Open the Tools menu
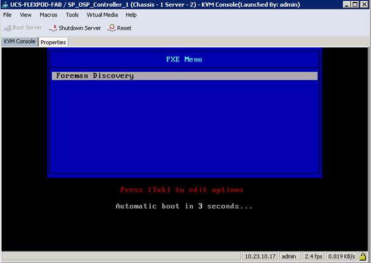The image size is (371, 263). click(x=72, y=15)
